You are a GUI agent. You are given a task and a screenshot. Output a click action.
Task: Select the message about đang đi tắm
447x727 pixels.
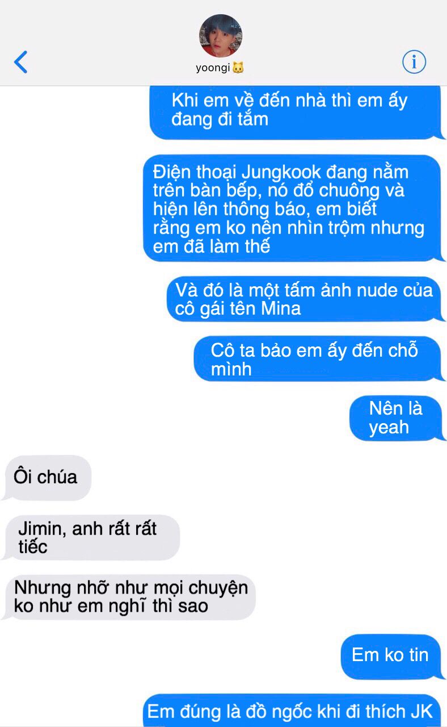tap(295, 111)
